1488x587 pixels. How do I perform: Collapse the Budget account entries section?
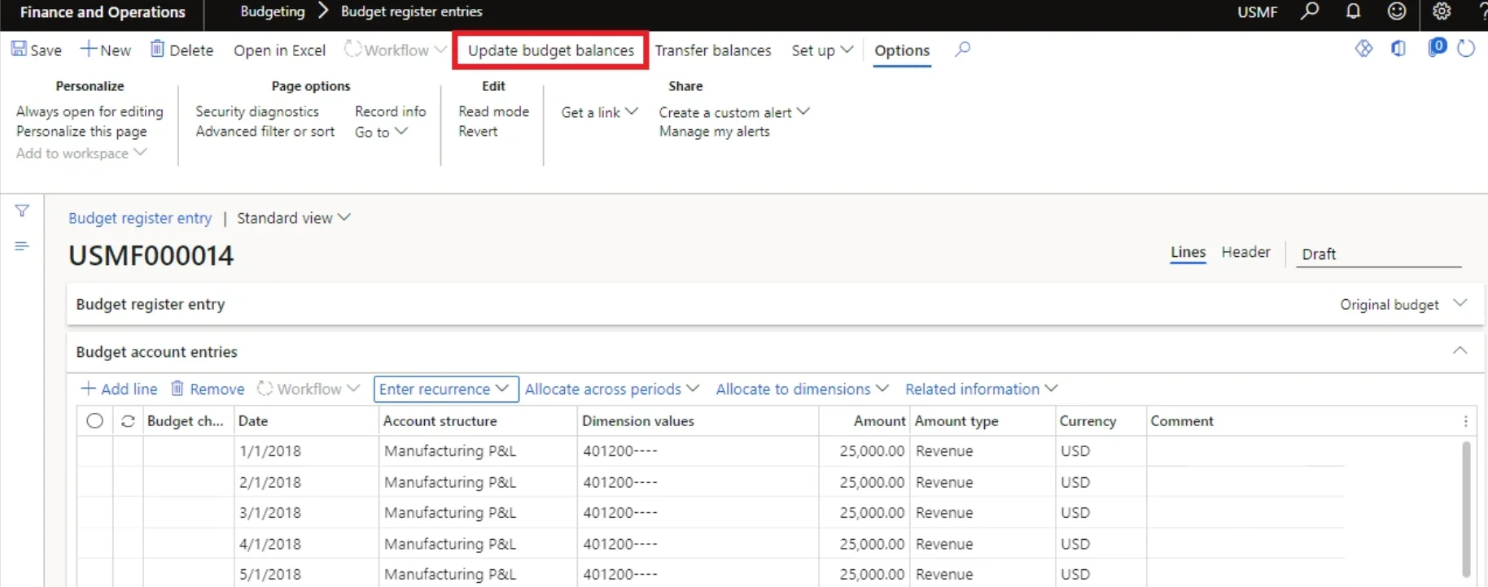click(x=1460, y=351)
